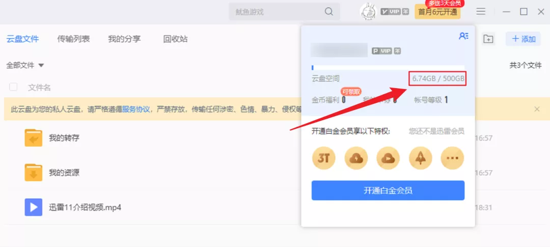550x247 pixels.
Task: Click the VIP badge beside the avatar
Action: (x=395, y=12)
